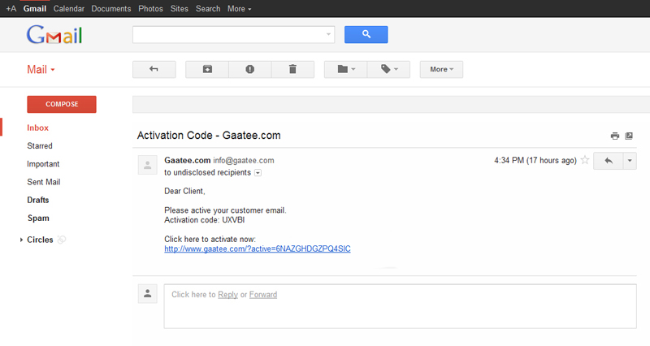
Task: Delete the email with the trash icon
Action: coord(292,69)
